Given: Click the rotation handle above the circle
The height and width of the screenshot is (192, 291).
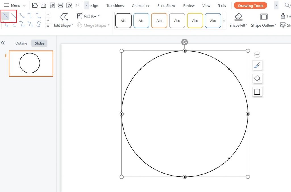Looking at the screenshot, I should (184, 42).
